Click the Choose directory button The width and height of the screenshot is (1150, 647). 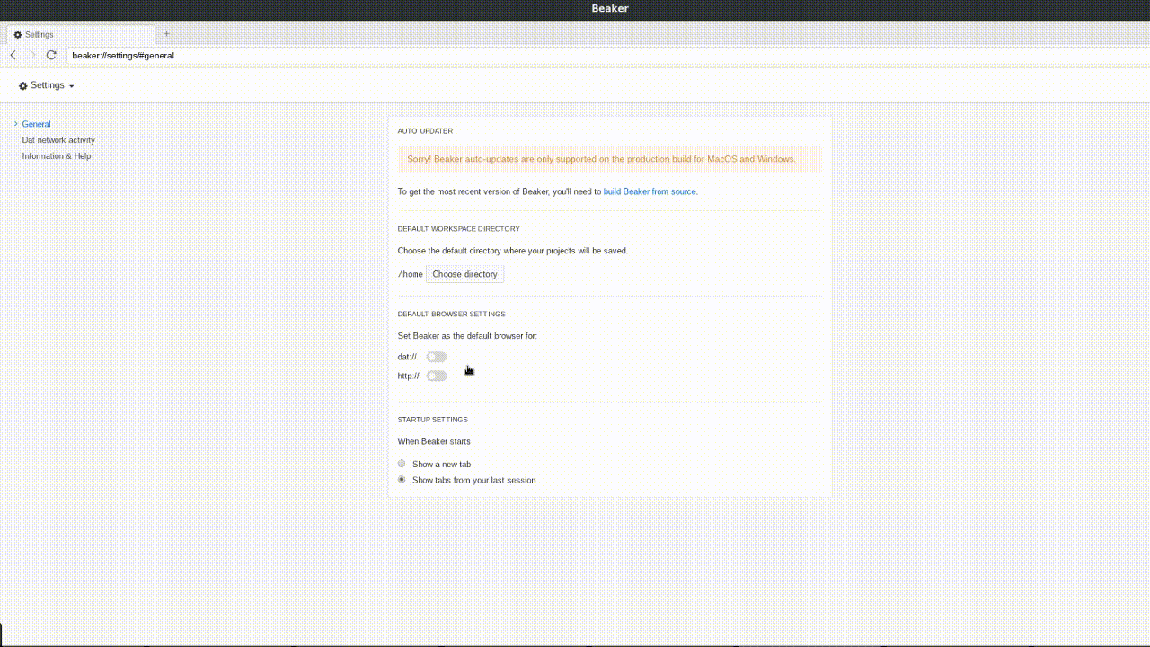coord(464,274)
